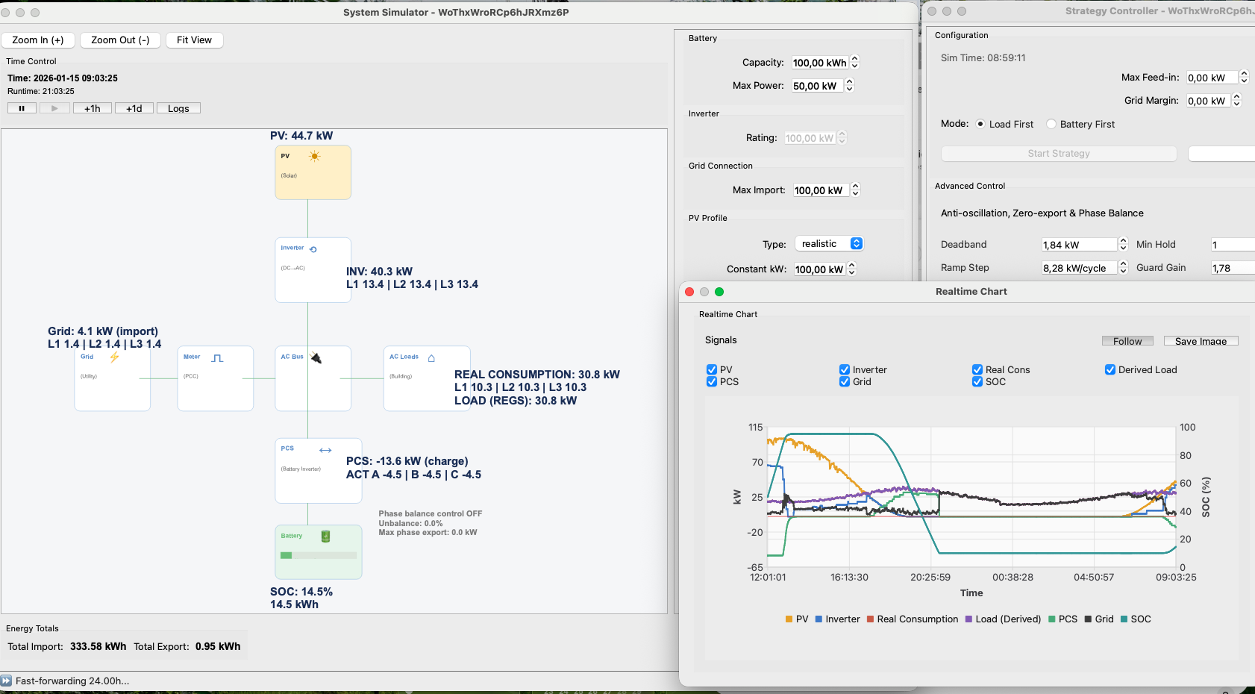Close the Realtime Chart window
1255x694 pixels.
689,292
